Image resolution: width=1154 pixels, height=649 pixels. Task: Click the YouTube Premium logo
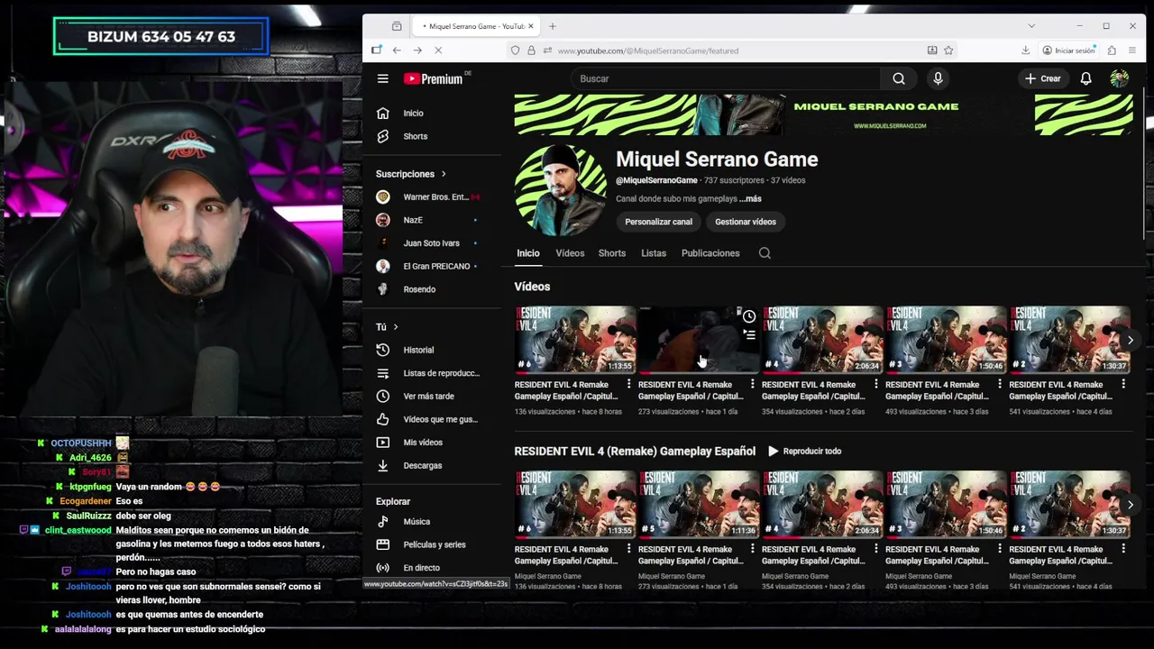[x=435, y=78]
